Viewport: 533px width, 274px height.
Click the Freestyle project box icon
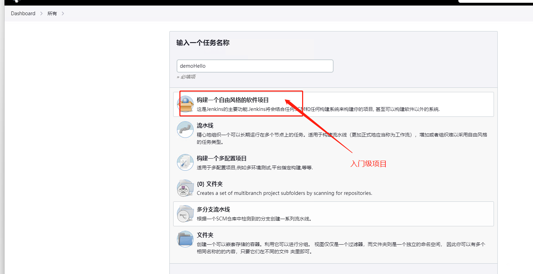pos(185,104)
